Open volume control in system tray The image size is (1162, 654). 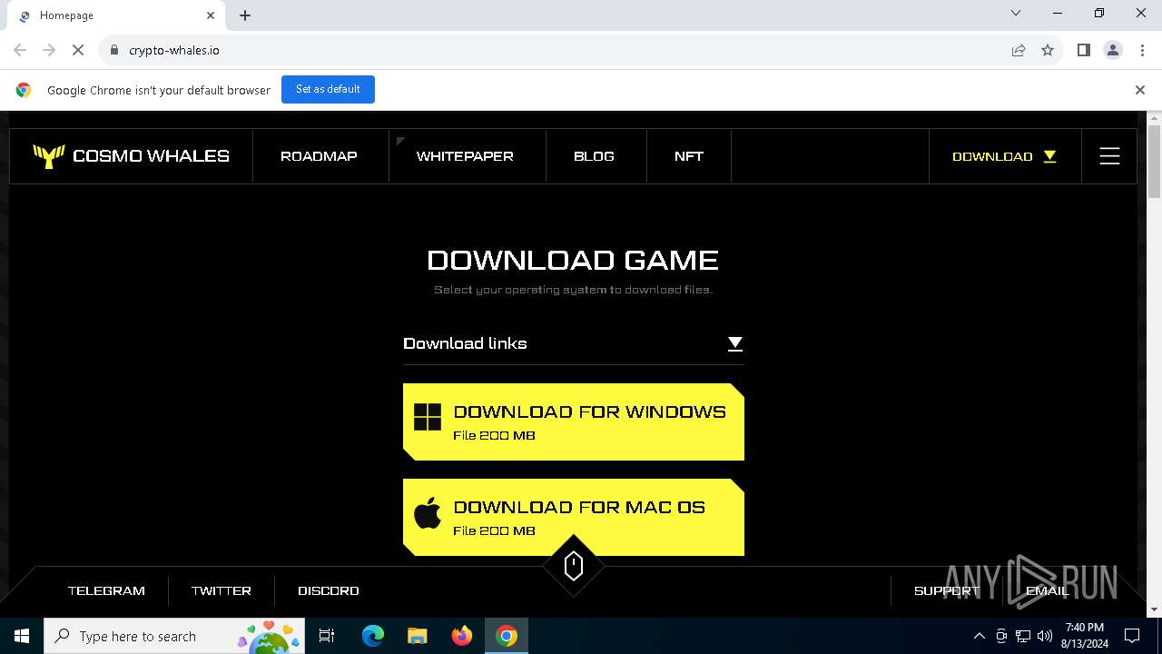[x=1045, y=636]
